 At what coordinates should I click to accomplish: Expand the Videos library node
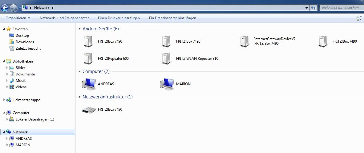tap(7, 87)
